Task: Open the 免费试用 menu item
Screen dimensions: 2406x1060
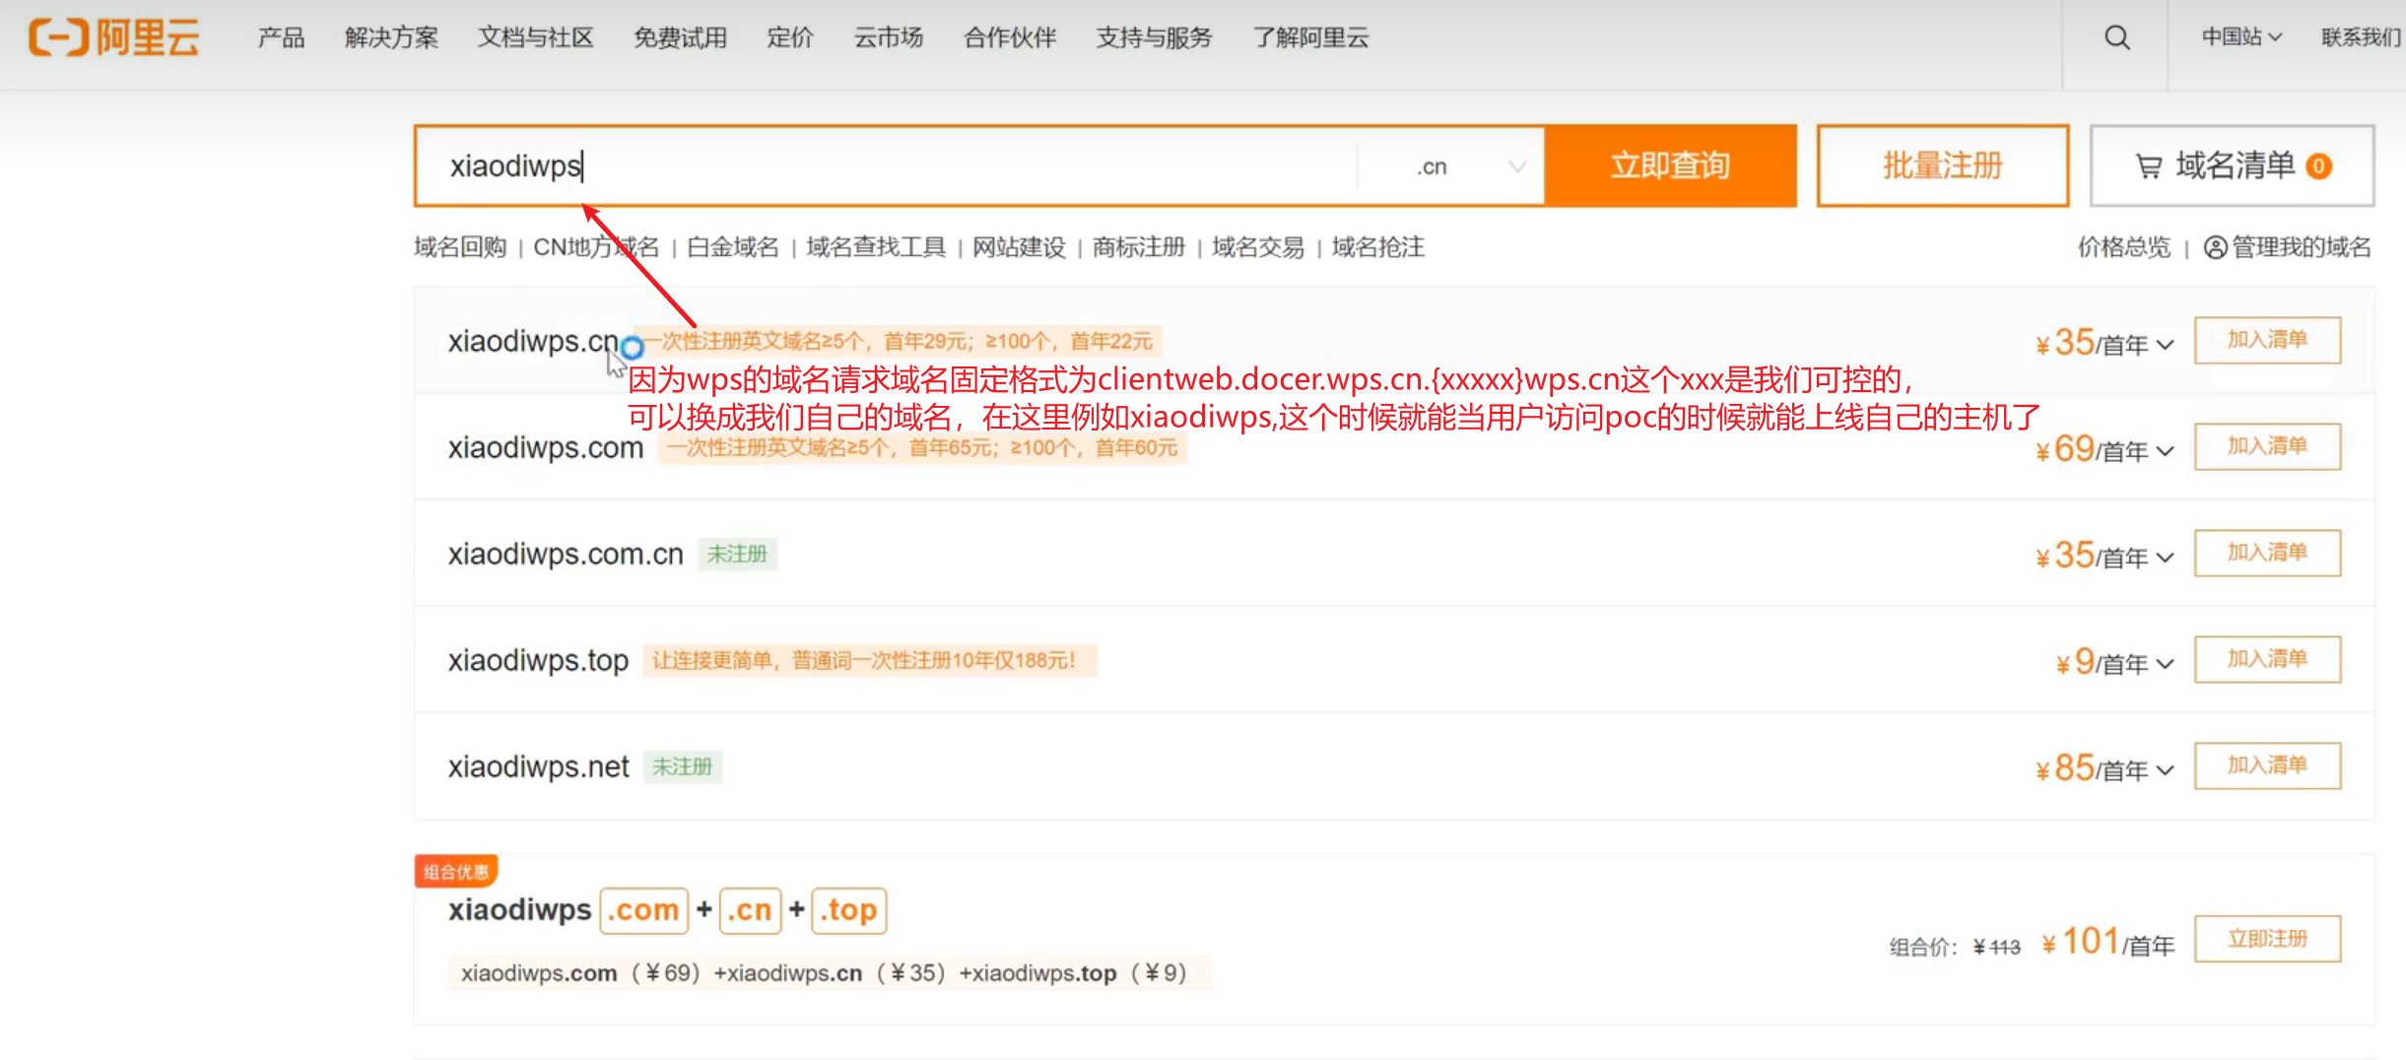Action: tap(680, 37)
